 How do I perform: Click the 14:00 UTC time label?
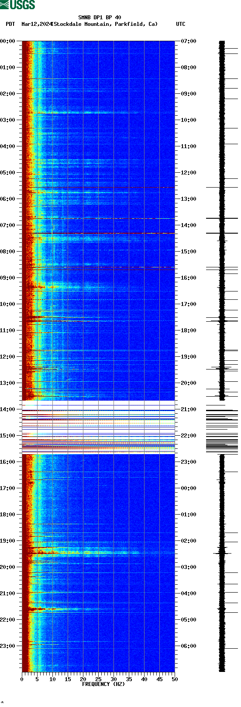click(189, 225)
